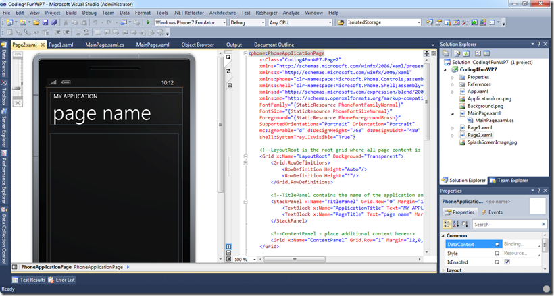The width and height of the screenshot is (554, 296).
Task: Switch to the Team Explorer tab
Action: click(509, 180)
